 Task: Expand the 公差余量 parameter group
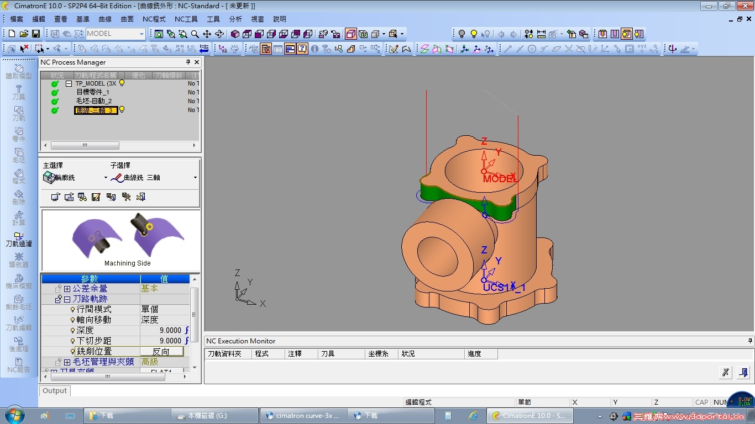(67, 289)
